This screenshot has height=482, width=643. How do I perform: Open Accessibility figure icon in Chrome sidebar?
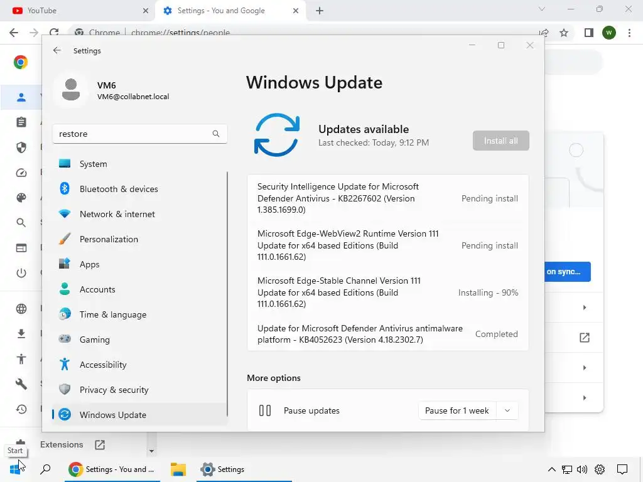(21, 359)
